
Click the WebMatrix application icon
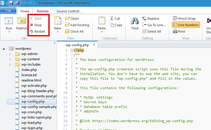(x=2, y=3)
